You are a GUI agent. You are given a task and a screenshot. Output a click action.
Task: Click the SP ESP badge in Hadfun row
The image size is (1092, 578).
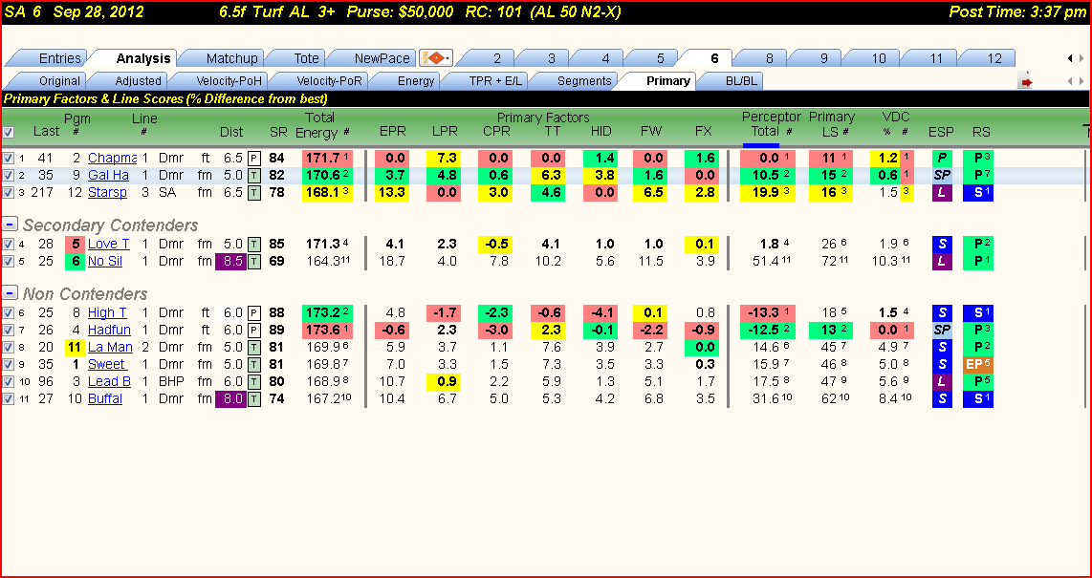[942, 330]
